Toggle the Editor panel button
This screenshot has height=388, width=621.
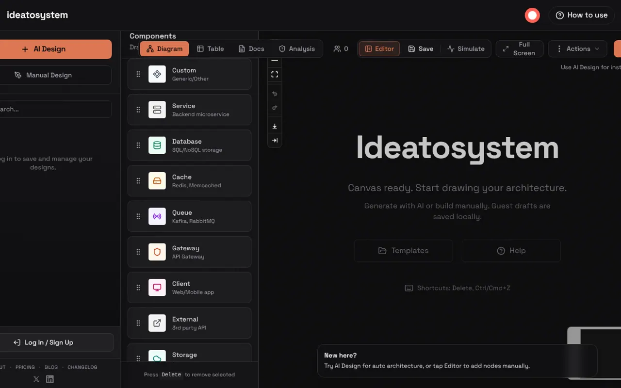coord(379,49)
